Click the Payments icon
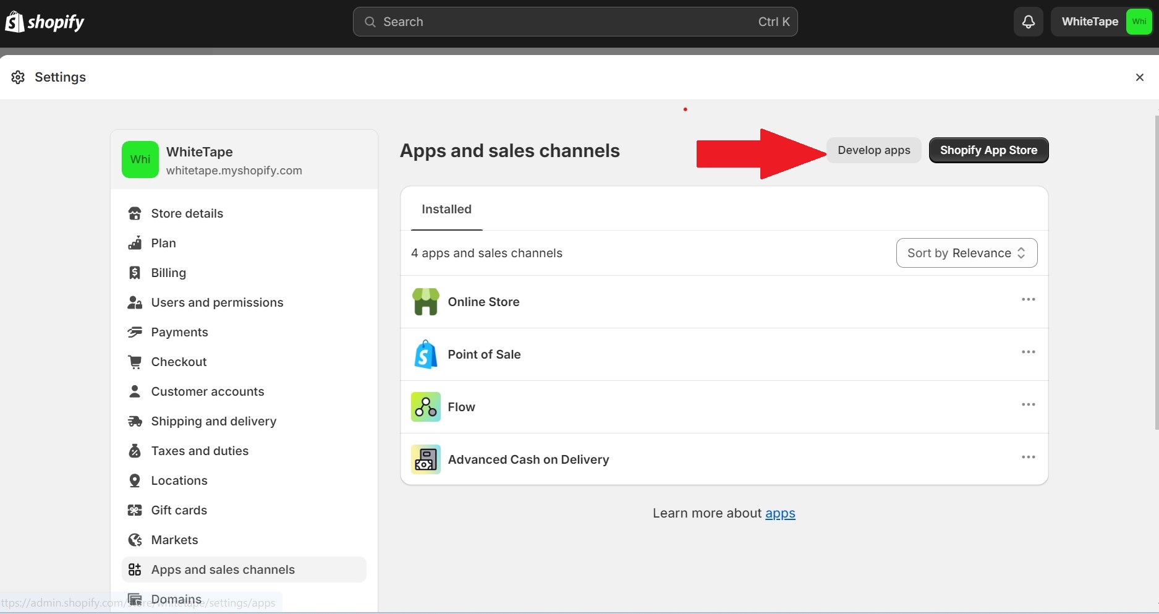 click(x=135, y=332)
